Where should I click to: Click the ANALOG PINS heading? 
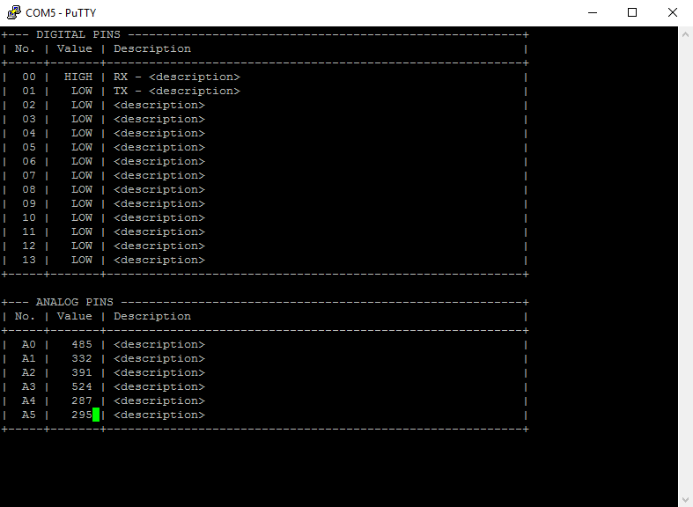pyautogui.click(x=75, y=302)
